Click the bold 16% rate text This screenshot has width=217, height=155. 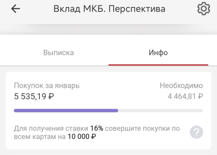click(x=97, y=128)
